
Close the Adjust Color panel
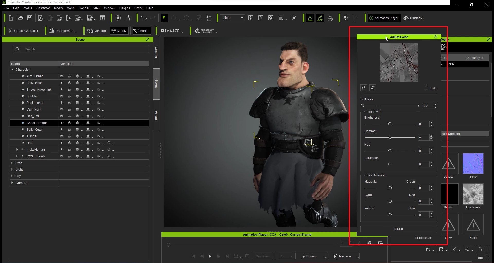point(436,37)
